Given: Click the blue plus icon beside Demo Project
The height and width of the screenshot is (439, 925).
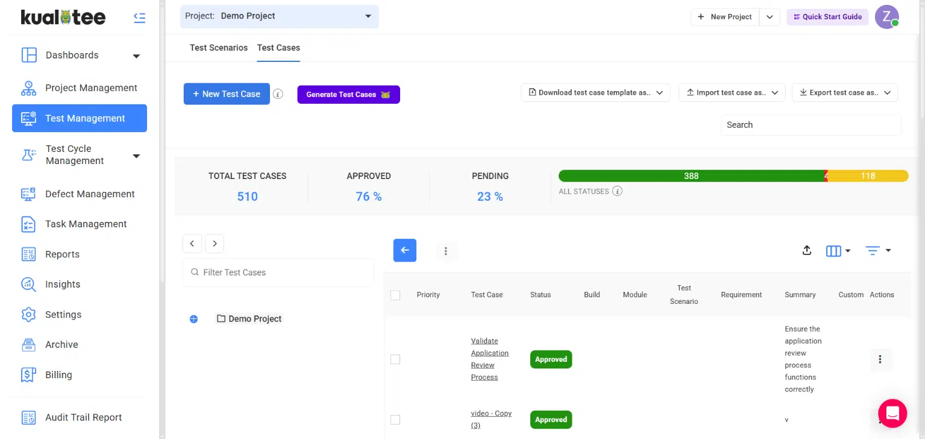Looking at the screenshot, I should click(x=194, y=319).
